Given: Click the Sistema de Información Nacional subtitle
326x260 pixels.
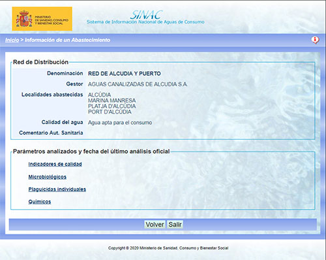Looking at the screenshot, I should pos(145,22).
